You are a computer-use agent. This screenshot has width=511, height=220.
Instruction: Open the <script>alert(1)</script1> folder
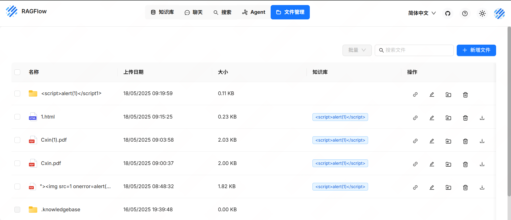click(x=71, y=94)
